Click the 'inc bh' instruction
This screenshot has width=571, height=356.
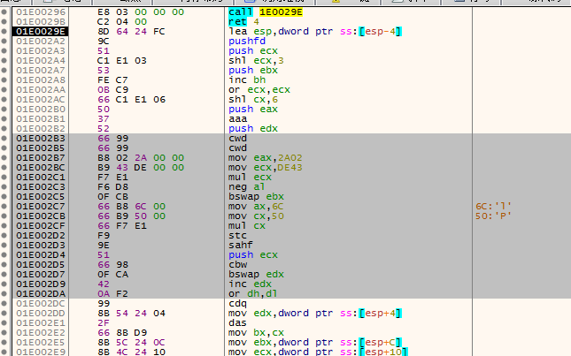(247, 80)
